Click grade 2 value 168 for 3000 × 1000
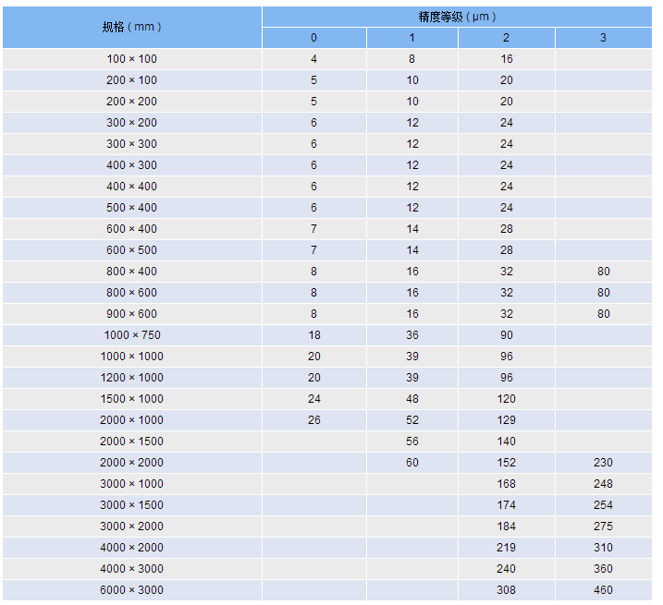Viewport: 663px width, 605px height. 507,484
